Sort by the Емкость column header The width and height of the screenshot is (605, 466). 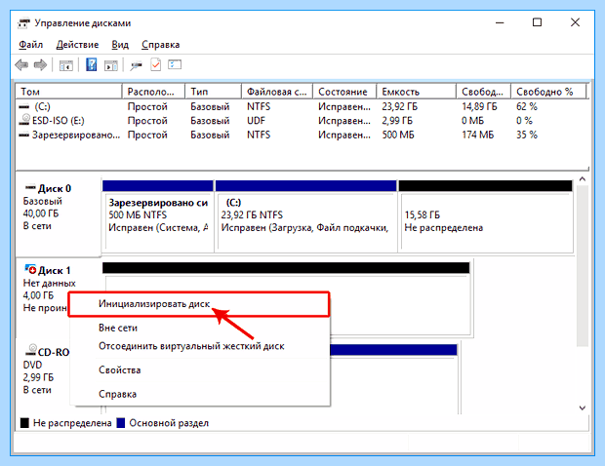(417, 92)
